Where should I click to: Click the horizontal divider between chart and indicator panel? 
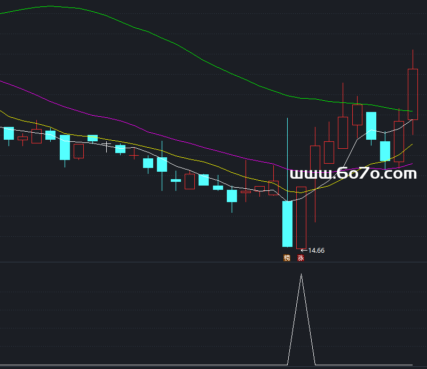pyautogui.click(x=213, y=262)
